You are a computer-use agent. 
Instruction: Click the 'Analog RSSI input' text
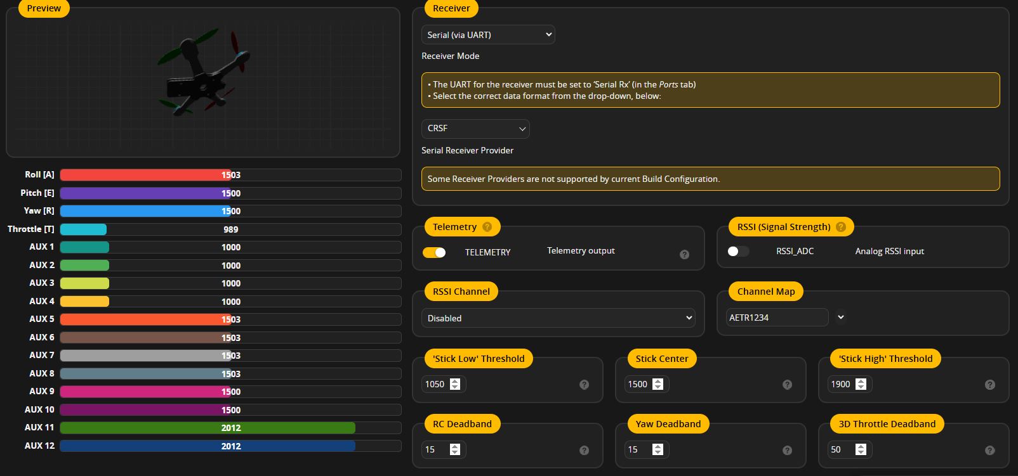(890, 252)
